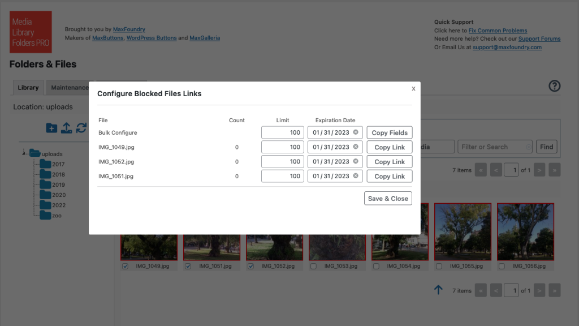Switch to the Library tab
The height and width of the screenshot is (326, 579).
point(28,88)
